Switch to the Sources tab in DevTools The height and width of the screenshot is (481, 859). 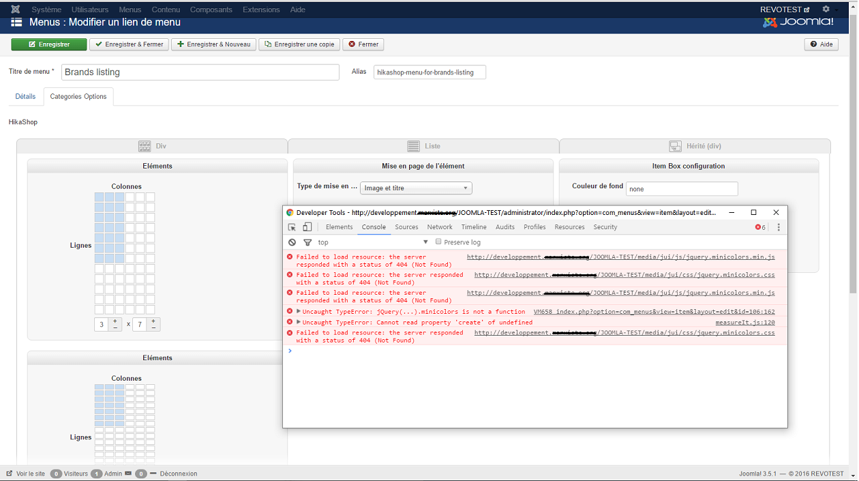(407, 227)
